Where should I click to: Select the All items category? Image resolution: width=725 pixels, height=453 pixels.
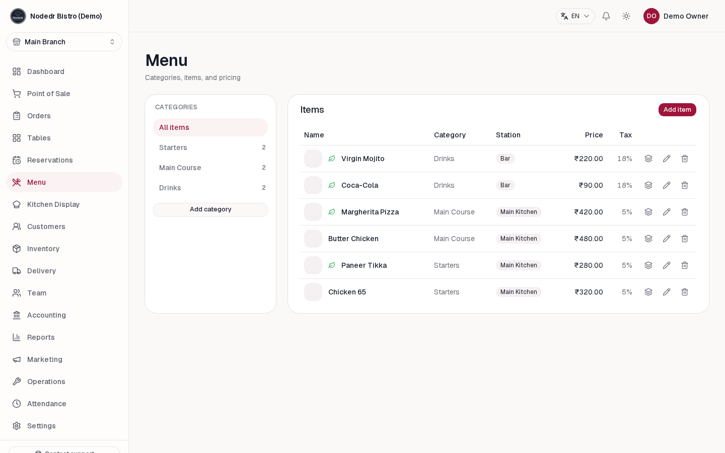point(210,127)
